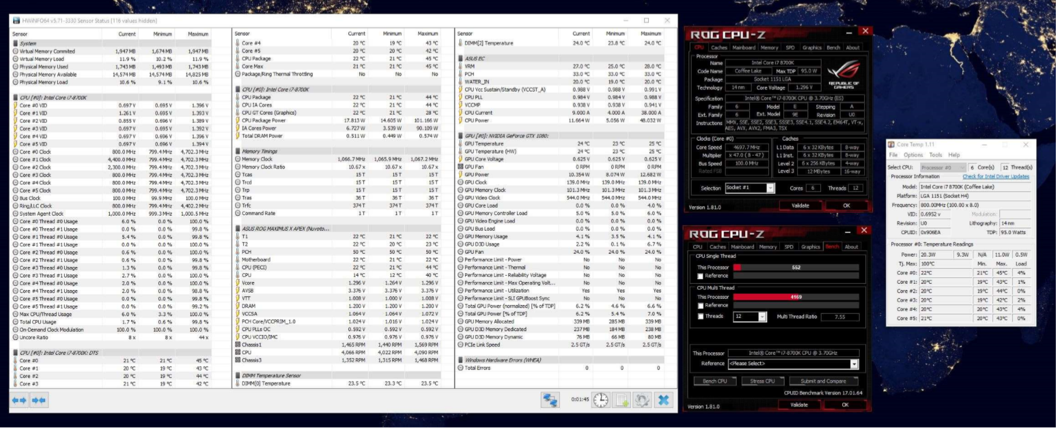Click the Submit and Compare button
Screen dimensions: 1057x431
[823, 381]
